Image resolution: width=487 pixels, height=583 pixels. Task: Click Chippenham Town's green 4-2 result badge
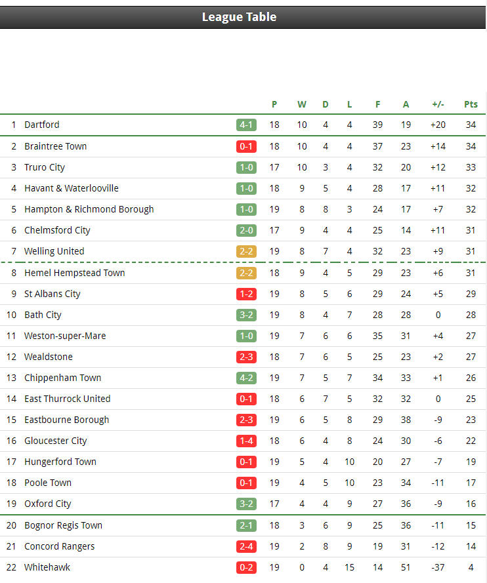246,378
